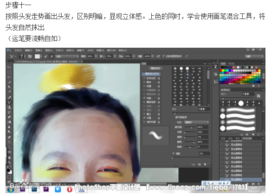Select the Horizontal Type tool
The height and width of the screenshot is (195, 271).
click(x=9, y=142)
